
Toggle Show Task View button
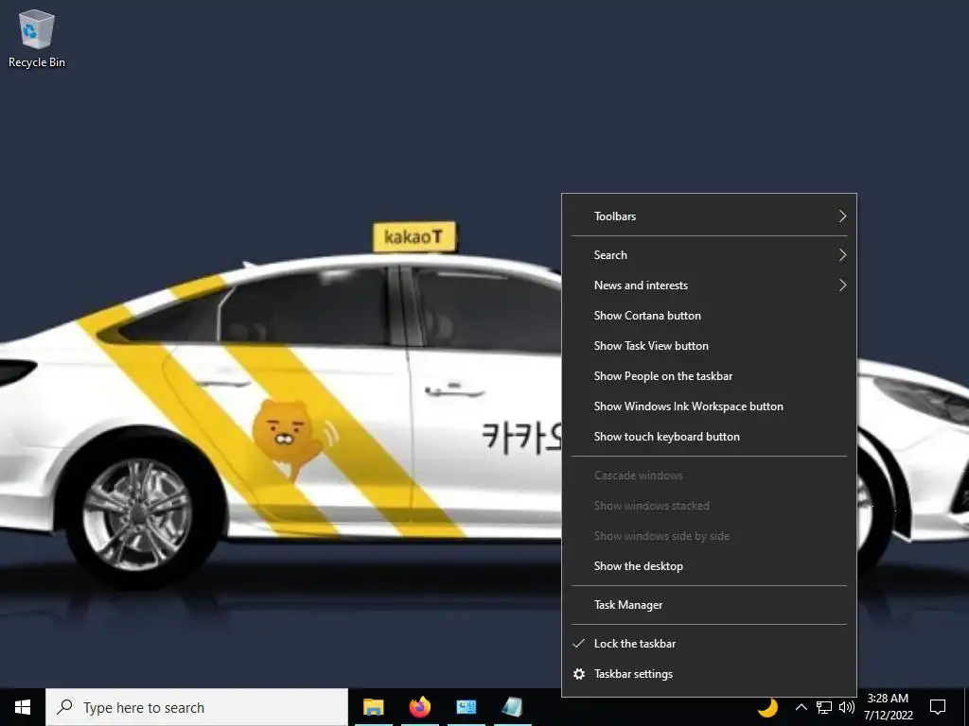709,346
